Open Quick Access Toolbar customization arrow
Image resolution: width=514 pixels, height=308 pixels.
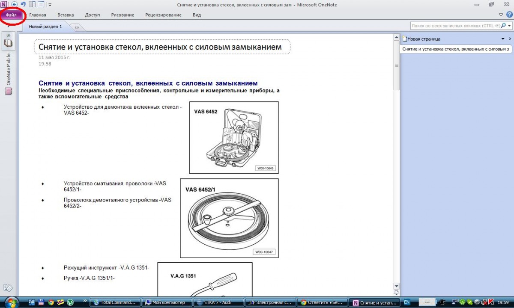pyautogui.click(x=50, y=5)
